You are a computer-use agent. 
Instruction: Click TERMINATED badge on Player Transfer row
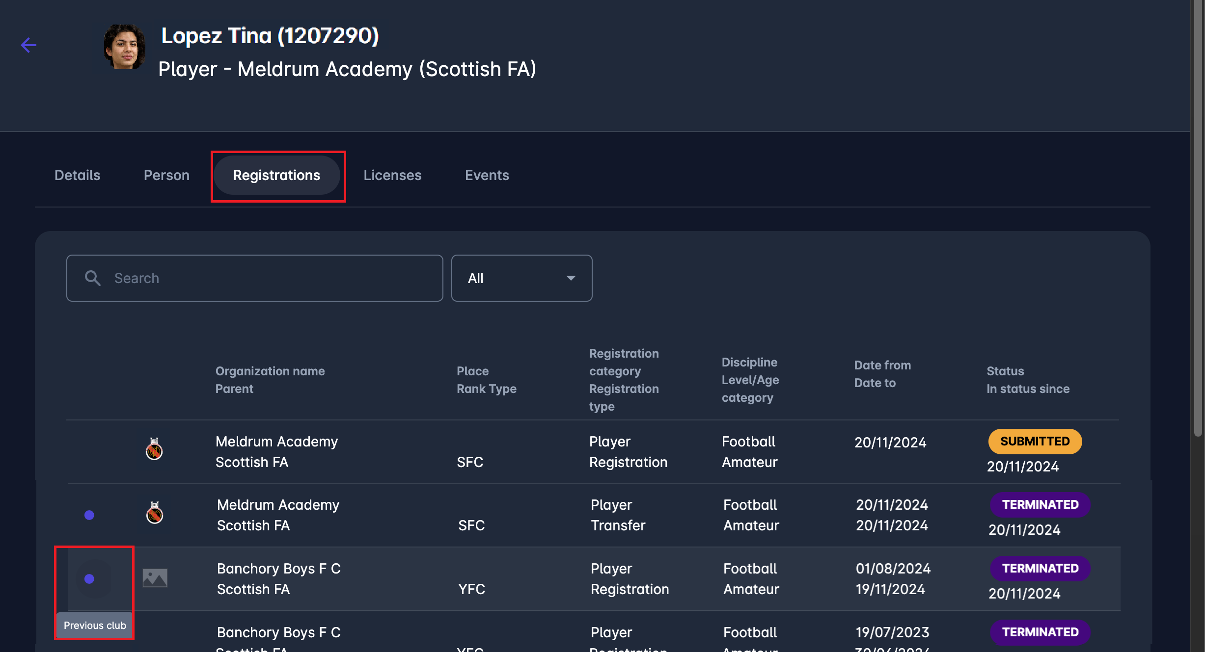(x=1040, y=505)
